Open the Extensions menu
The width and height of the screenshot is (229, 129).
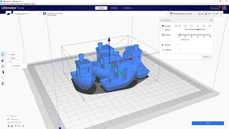pyautogui.click(x=20, y=4)
